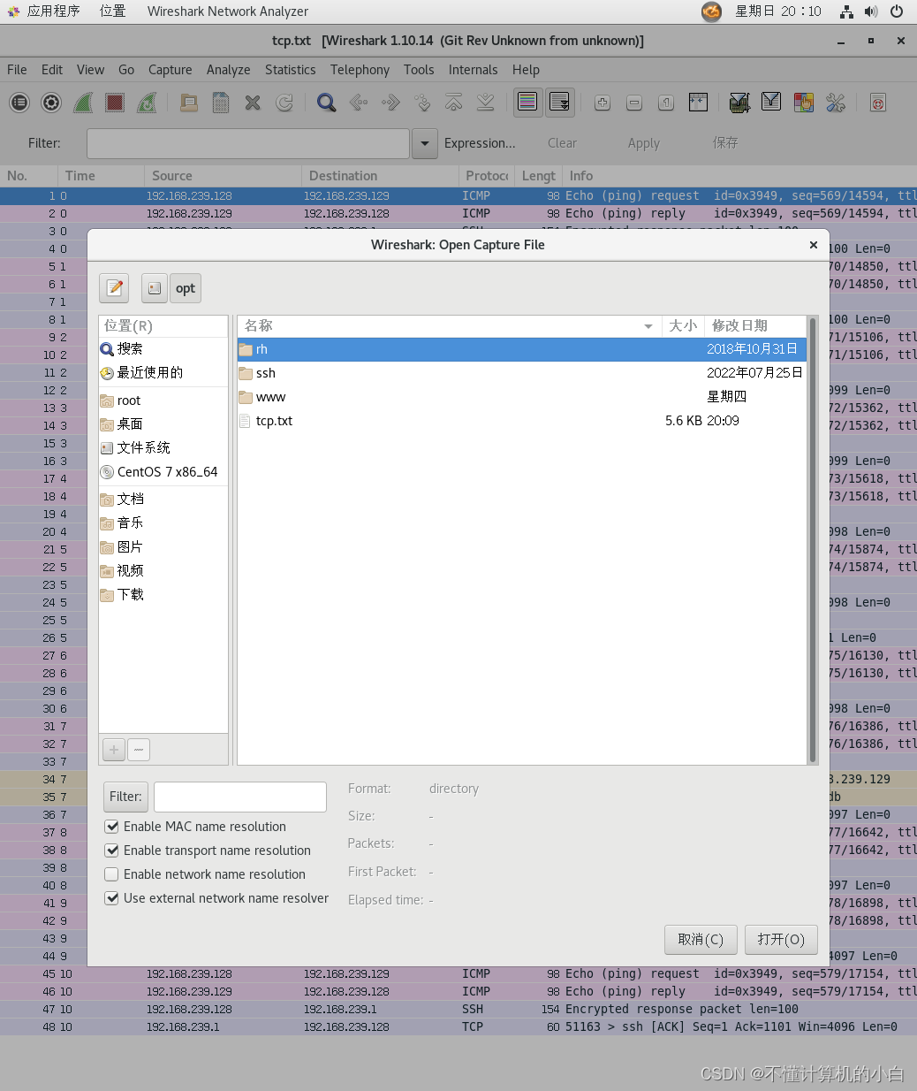Open the Telephony menu
Screen dimensions: 917x1091
click(x=360, y=70)
